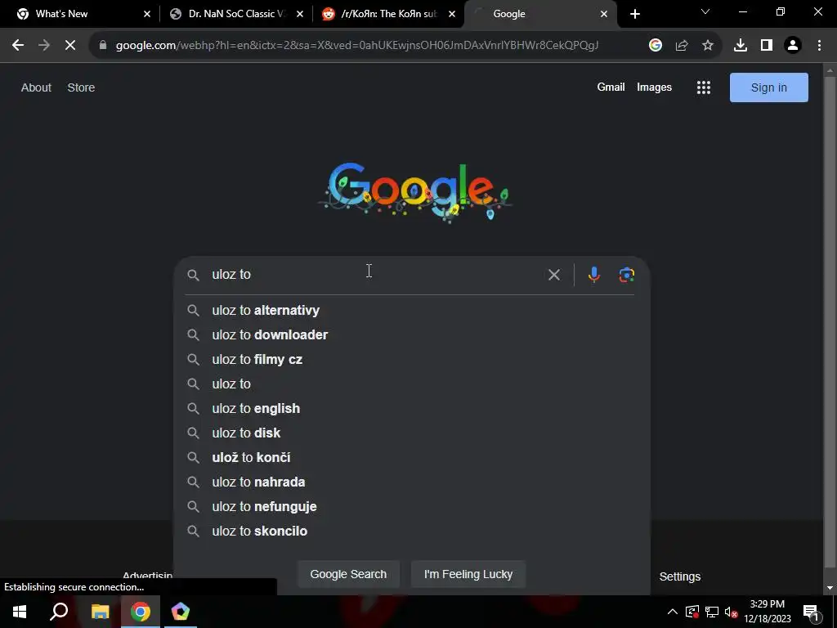Screen dimensions: 837x628
Task: Select suggestion uloz to downloader
Action: tap(412, 334)
